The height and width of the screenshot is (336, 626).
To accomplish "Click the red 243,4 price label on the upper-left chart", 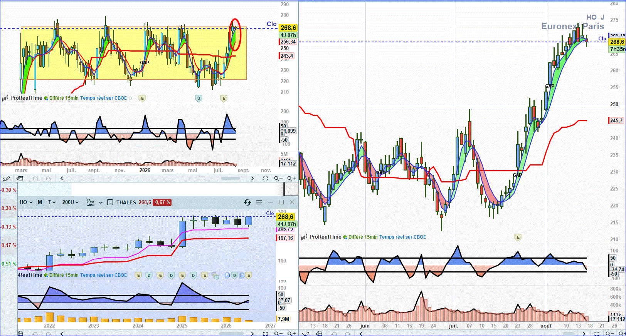I will click(286, 56).
